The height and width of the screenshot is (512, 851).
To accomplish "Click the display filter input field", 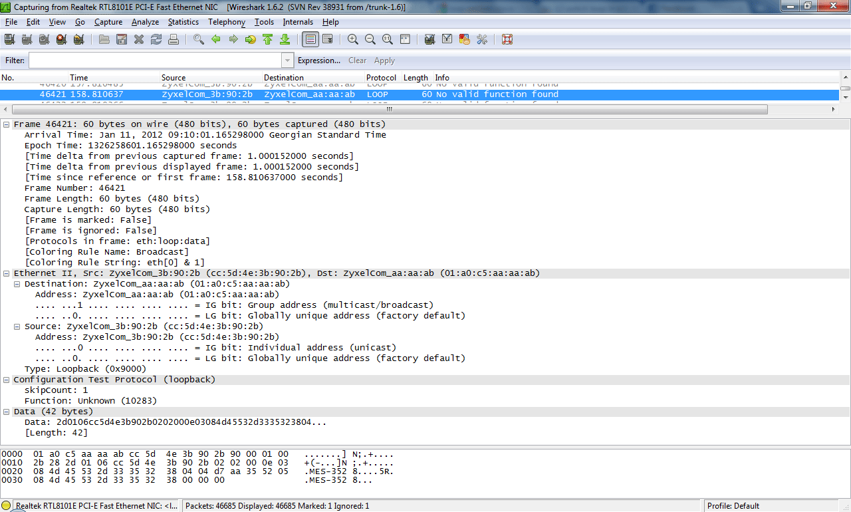I will pos(155,61).
